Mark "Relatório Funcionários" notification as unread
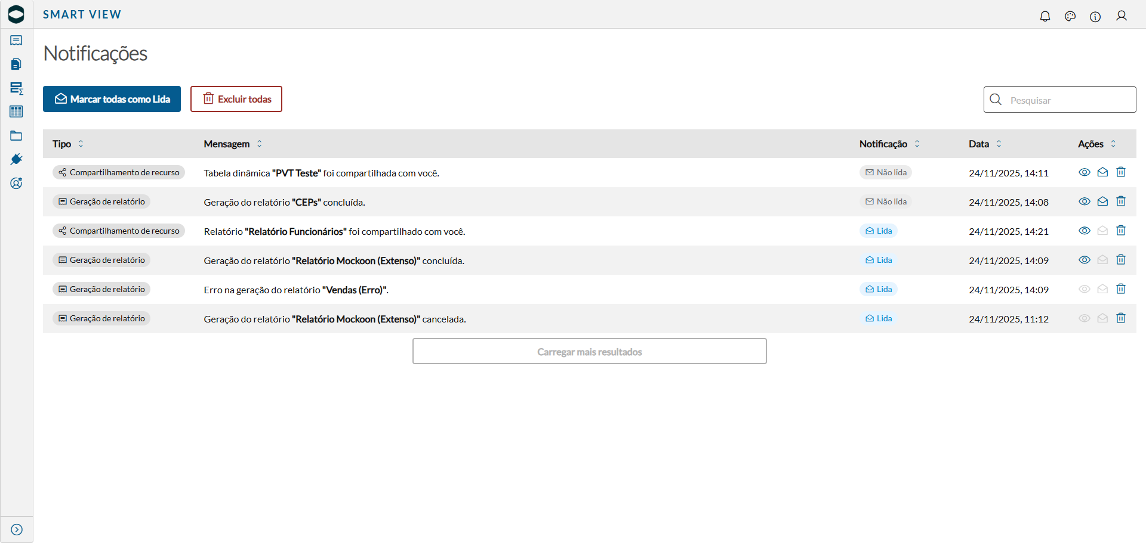1146x543 pixels. pos(1102,230)
